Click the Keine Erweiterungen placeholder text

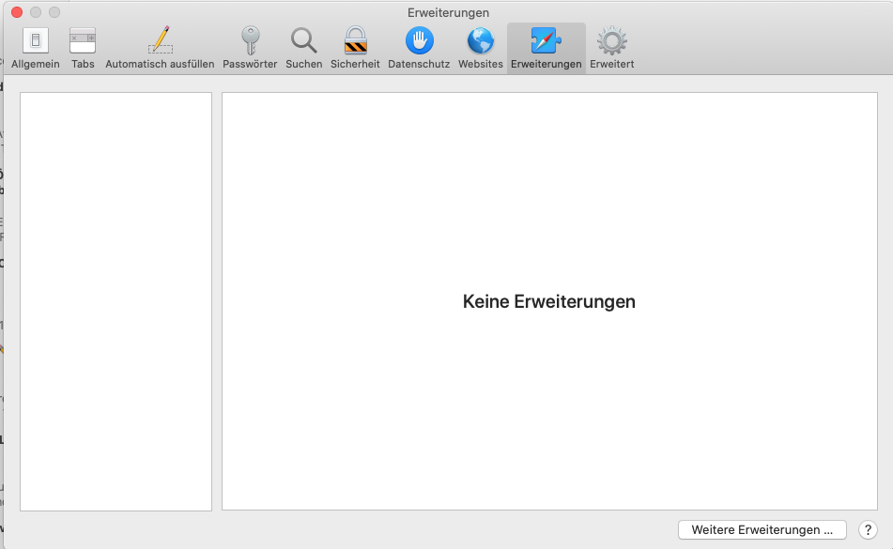(x=548, y=302)
